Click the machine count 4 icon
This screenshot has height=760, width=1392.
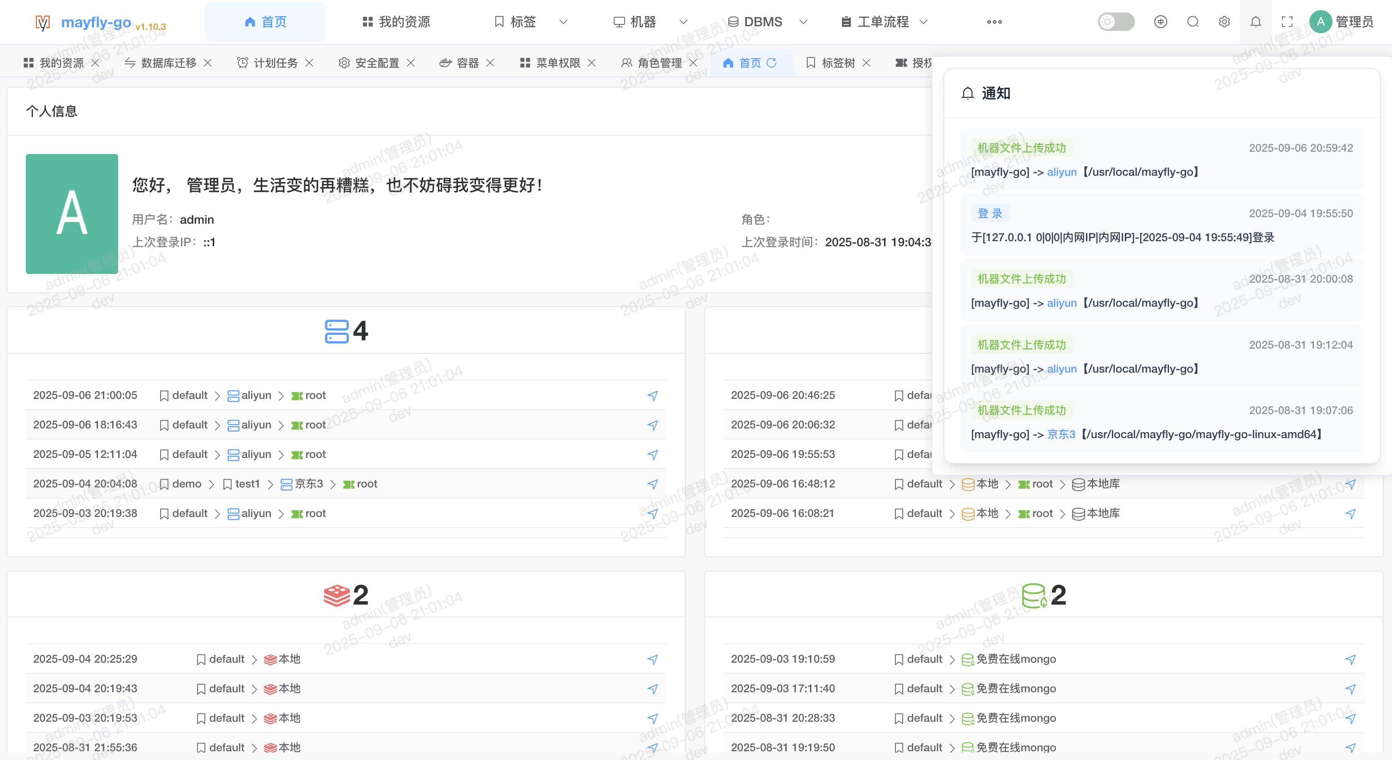pyautogui.click(x=336, y=331)
